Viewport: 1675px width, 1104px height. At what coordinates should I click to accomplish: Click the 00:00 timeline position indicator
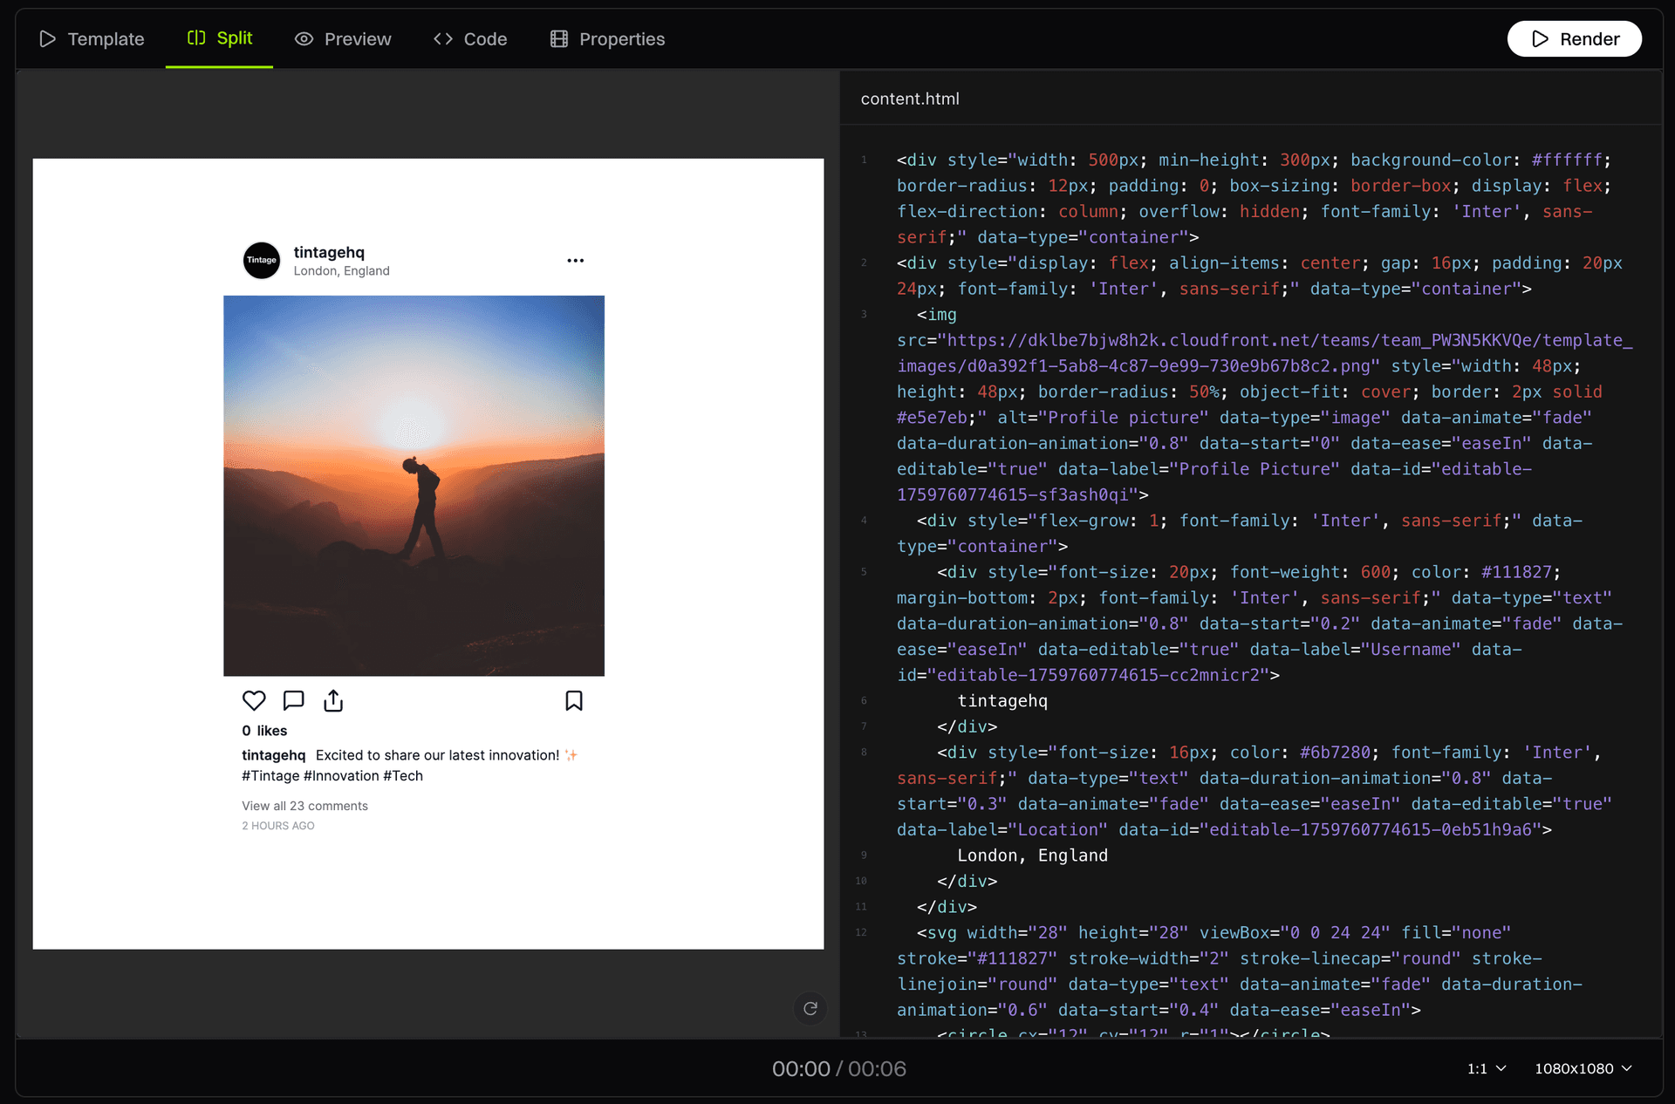tap(800, 1068)
